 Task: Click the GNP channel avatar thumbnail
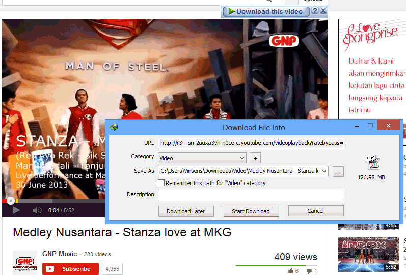(25, 263)
